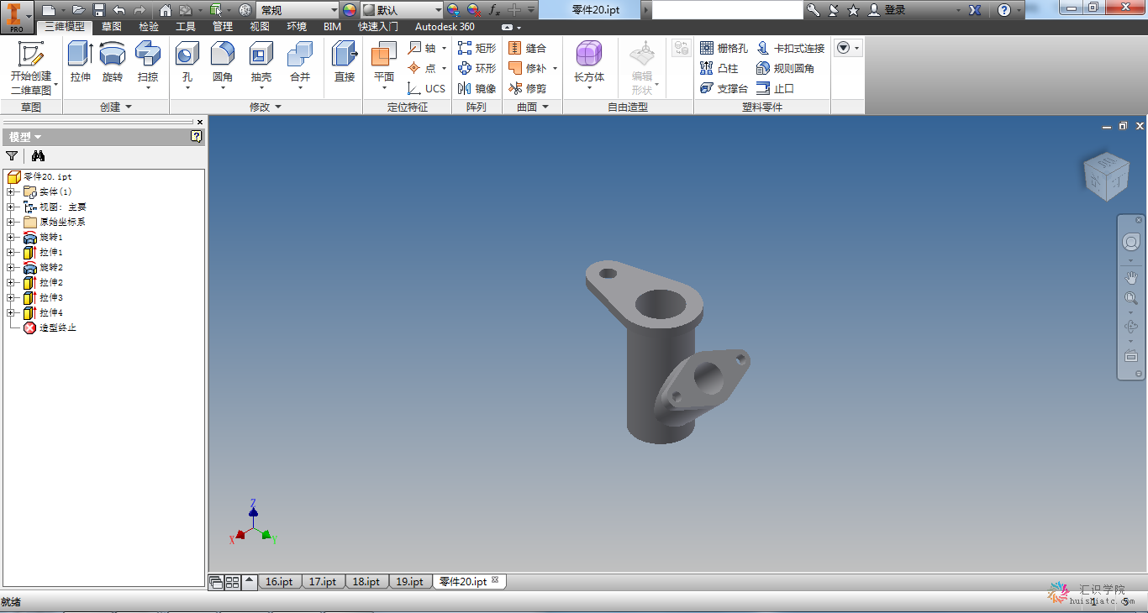Open the 默认 appearance dropdown
This screenshot has width=1148, height=613.
tap(402, 10)
